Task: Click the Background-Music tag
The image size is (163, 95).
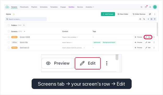Action: 109,42
